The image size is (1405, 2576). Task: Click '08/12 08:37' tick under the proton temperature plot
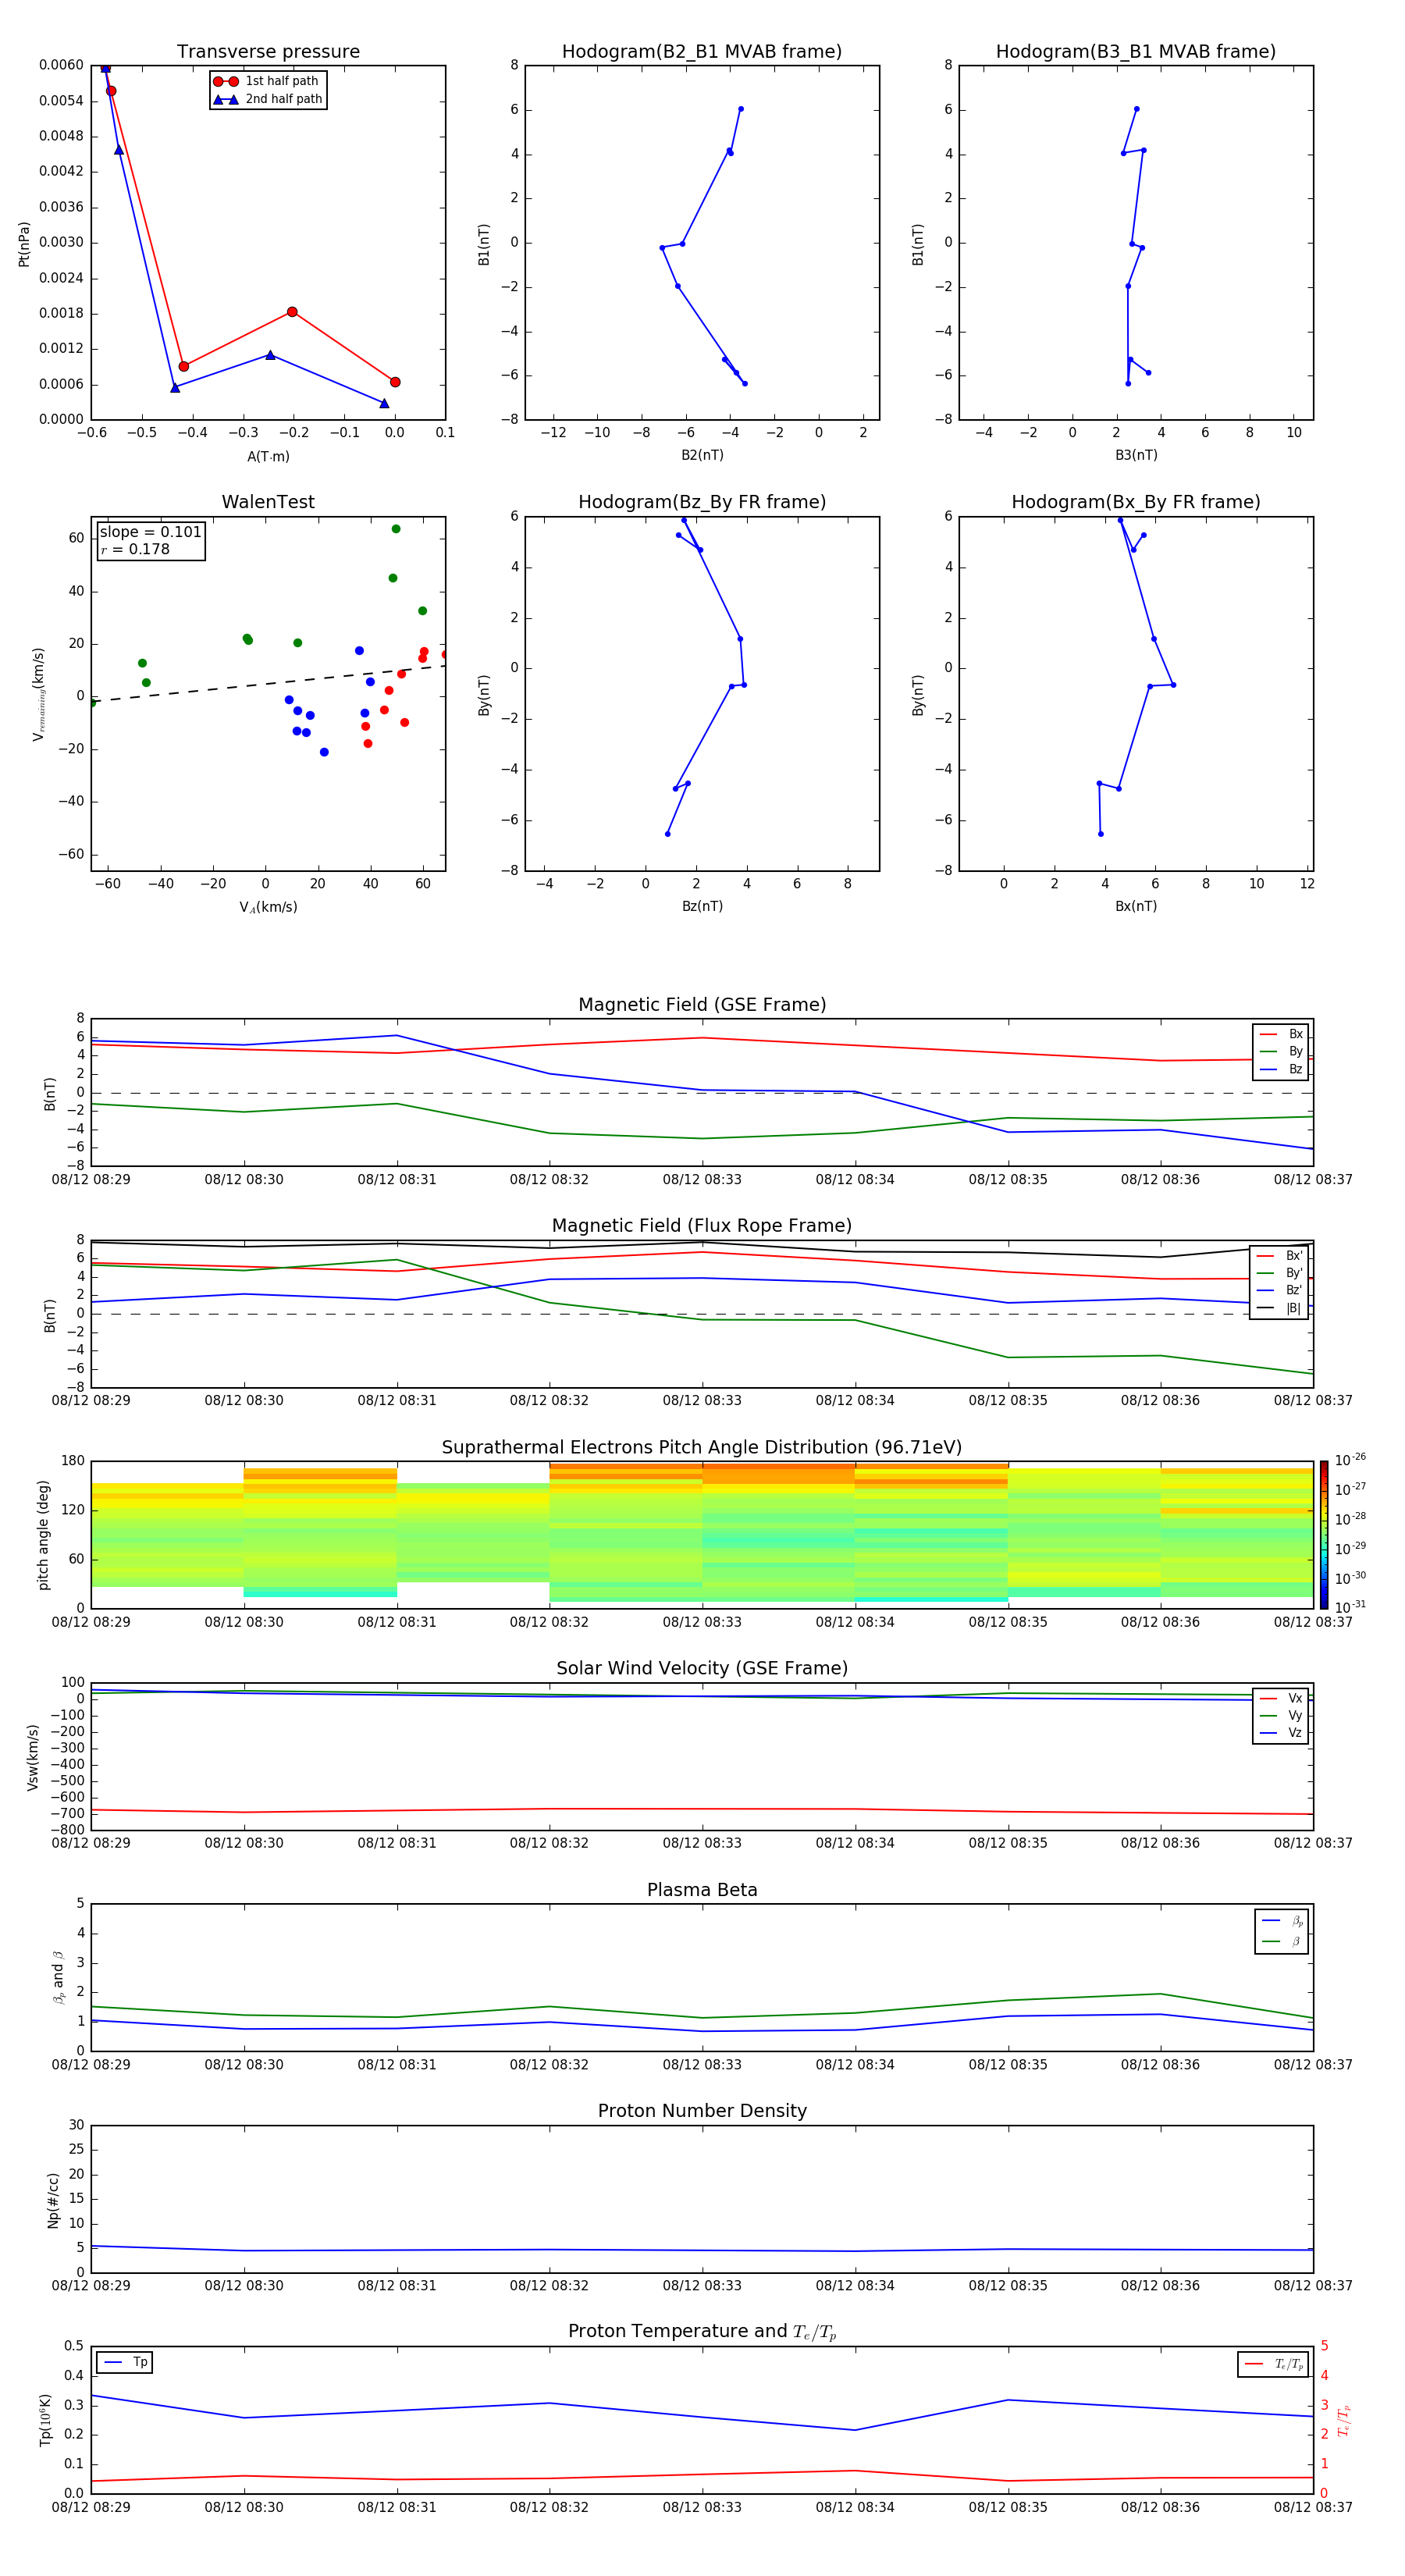[x=1313, y=2507]
